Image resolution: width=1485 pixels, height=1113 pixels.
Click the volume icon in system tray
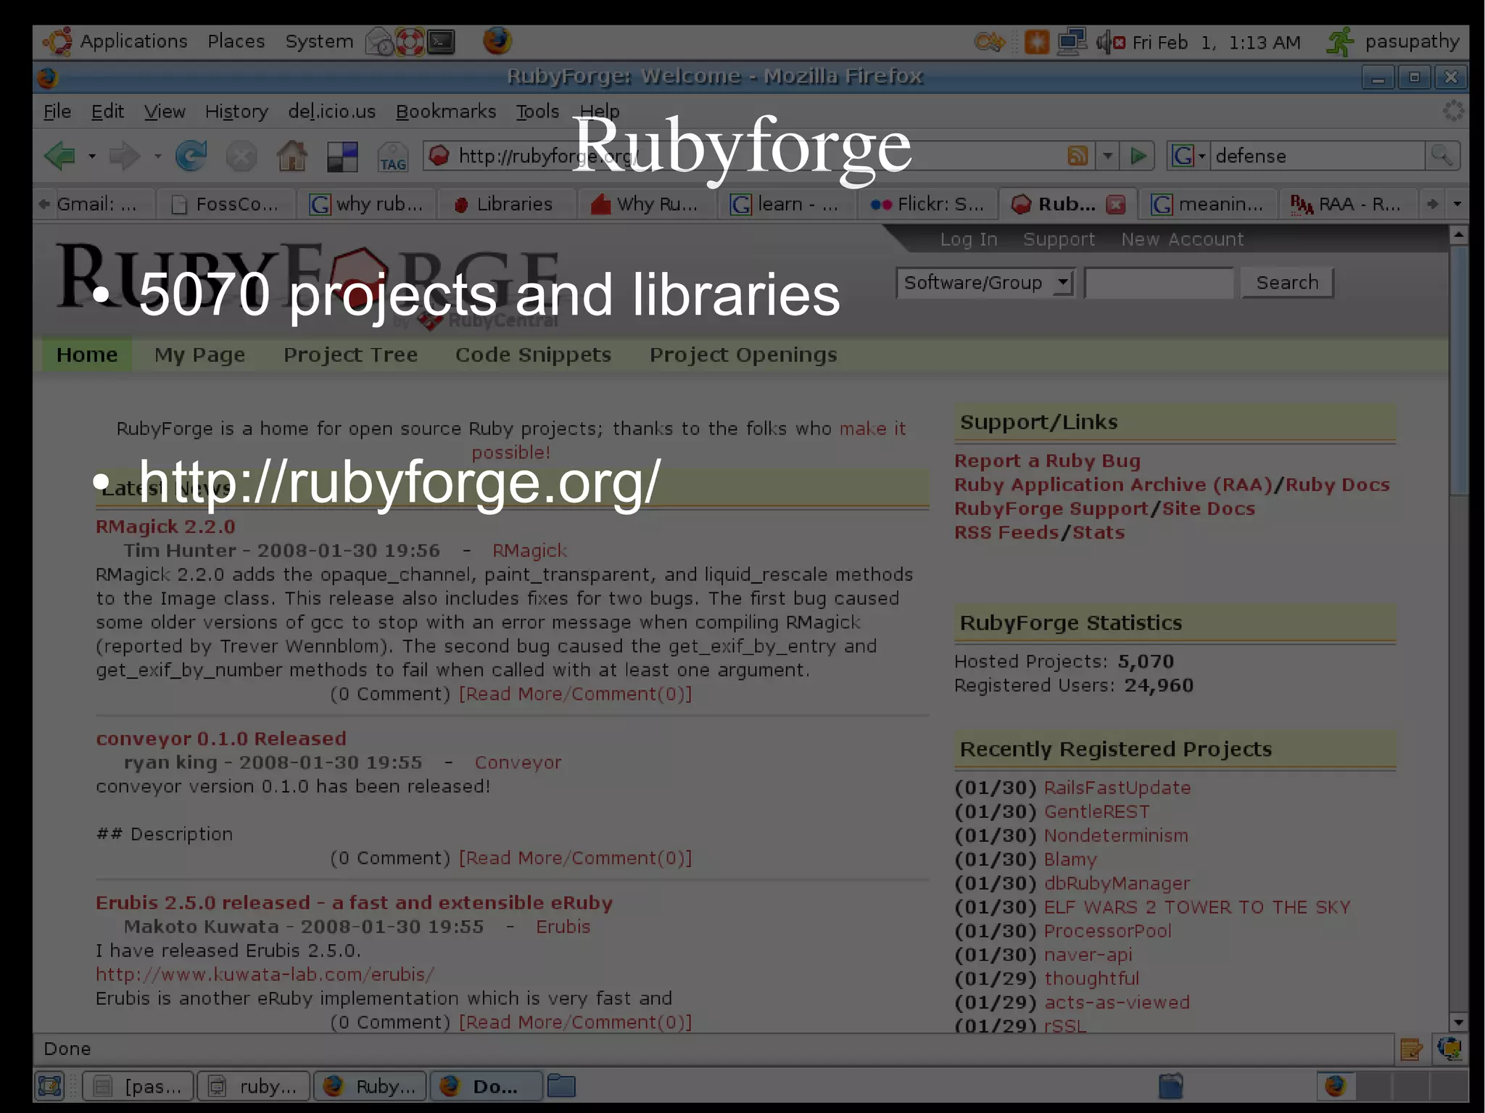coord(1110,42)
